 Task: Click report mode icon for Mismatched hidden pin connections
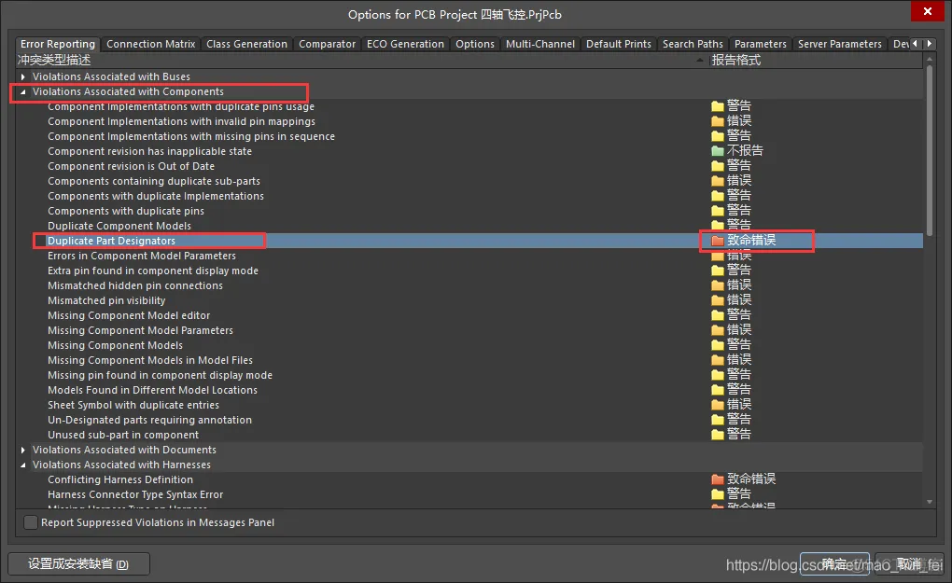coord(717,285)
